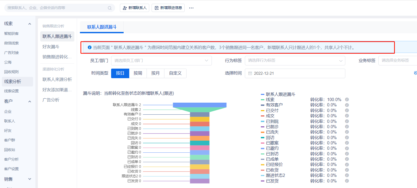Collapse the 客户 sidebar section
The image size is (417, 188).
(30, 102)
